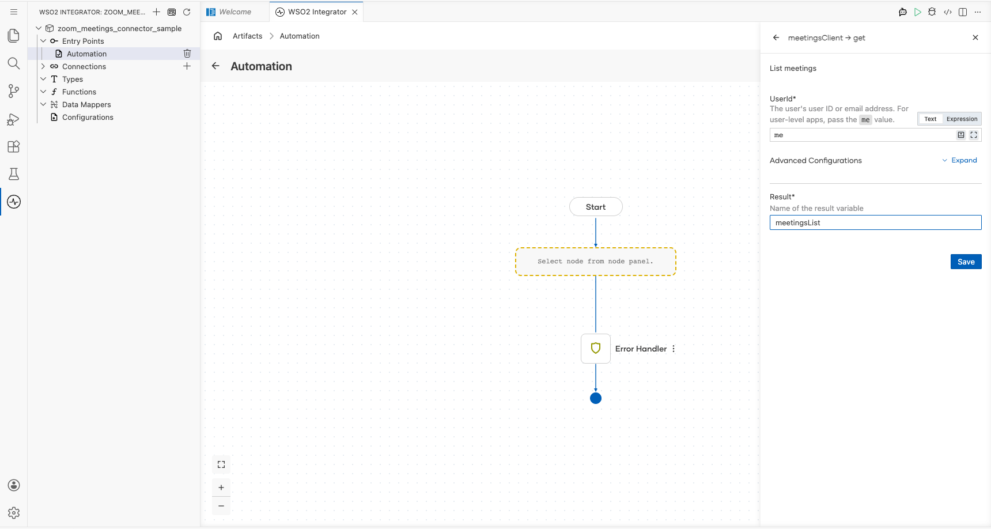Go back from Automation diagram

tap(215, 66)
